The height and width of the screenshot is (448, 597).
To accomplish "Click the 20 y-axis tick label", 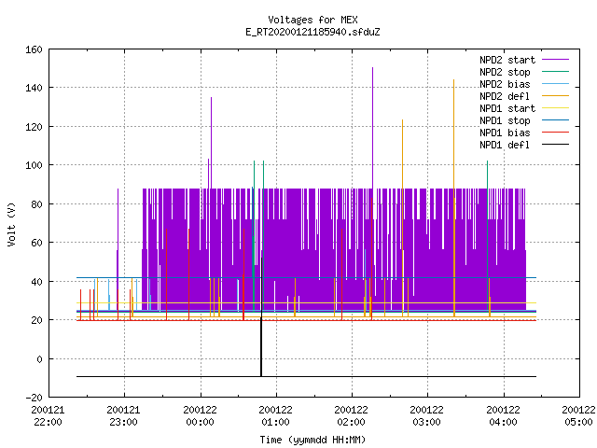I will click(x=36, y=320).
